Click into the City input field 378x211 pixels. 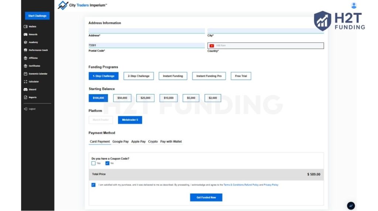[266, 31]
